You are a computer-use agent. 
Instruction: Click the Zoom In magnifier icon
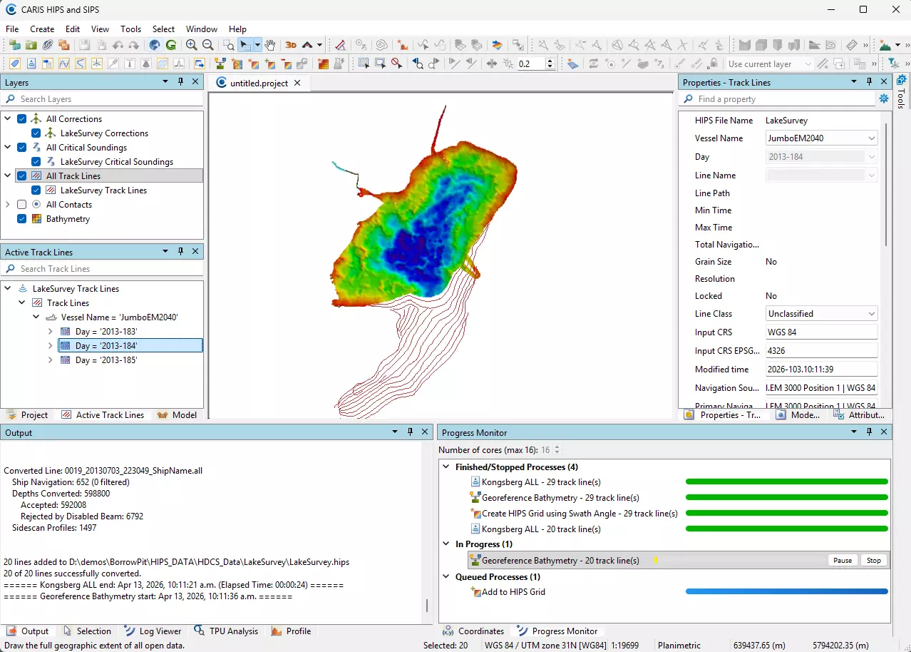191,45
